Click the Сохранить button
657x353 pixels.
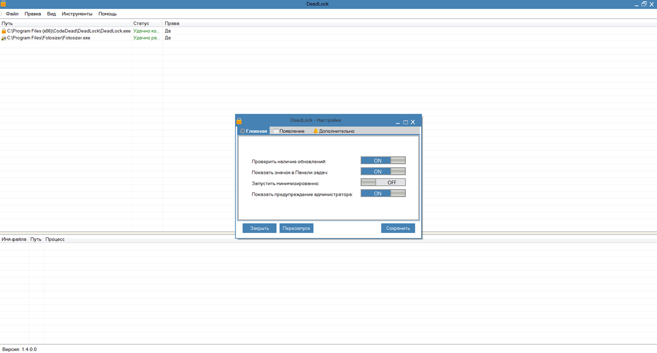click(398, 228)
